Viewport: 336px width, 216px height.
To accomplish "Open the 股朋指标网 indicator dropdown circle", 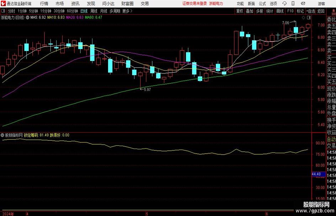I will point(2,135).
